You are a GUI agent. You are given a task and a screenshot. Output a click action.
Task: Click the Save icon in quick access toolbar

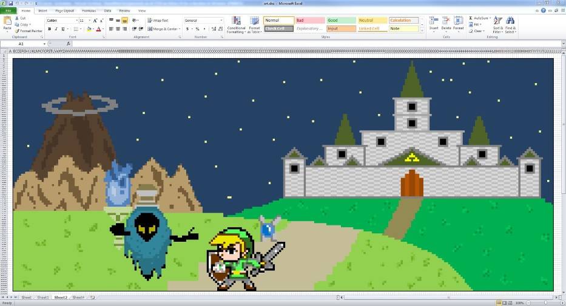pos(11,3)
